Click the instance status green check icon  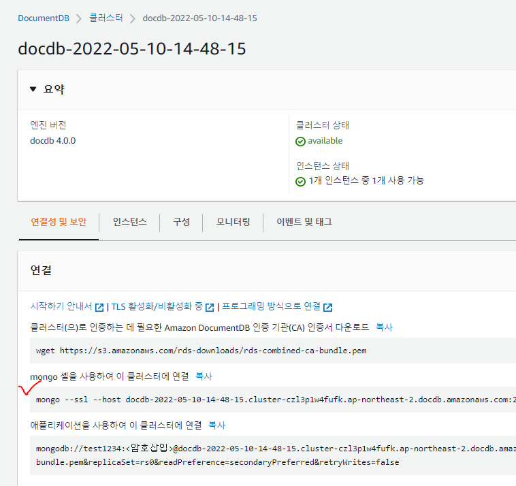[x=300, y=181]
